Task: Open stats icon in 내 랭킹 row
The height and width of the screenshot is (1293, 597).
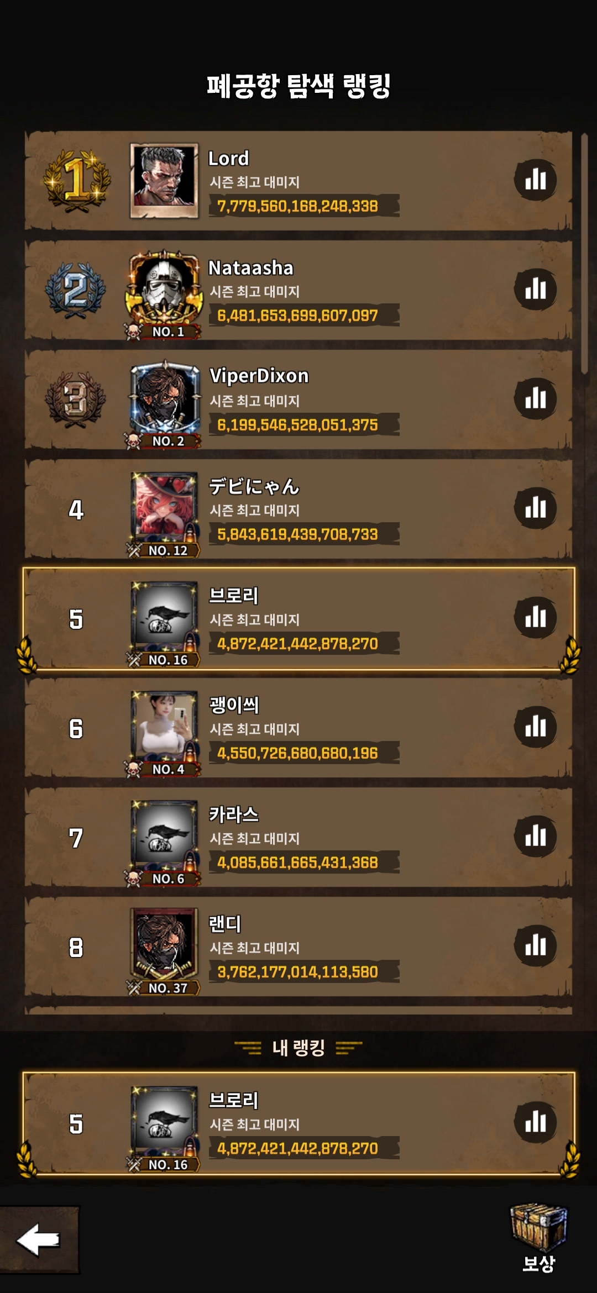Action: point(535,1122)
